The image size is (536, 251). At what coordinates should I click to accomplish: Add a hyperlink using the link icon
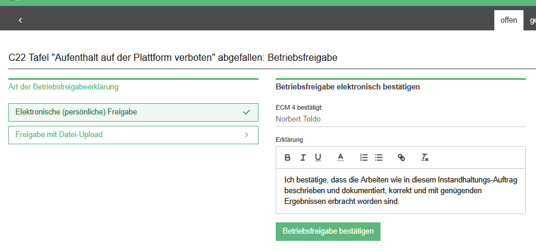tap(401, 158)
